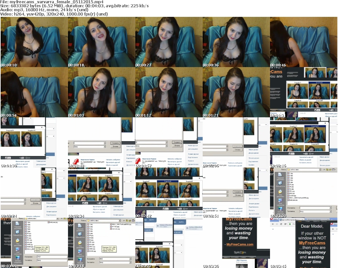The width and height of the screenshot is (338, 268).
Task: Click the 'File: myfreecams_varvarra_female_05112015.mp4' header line
Action: (x=52, y=2)
